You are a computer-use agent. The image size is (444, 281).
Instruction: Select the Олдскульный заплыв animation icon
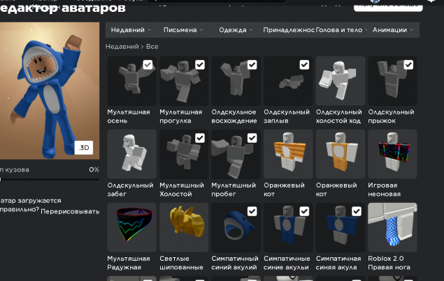(x=288, y=81)
